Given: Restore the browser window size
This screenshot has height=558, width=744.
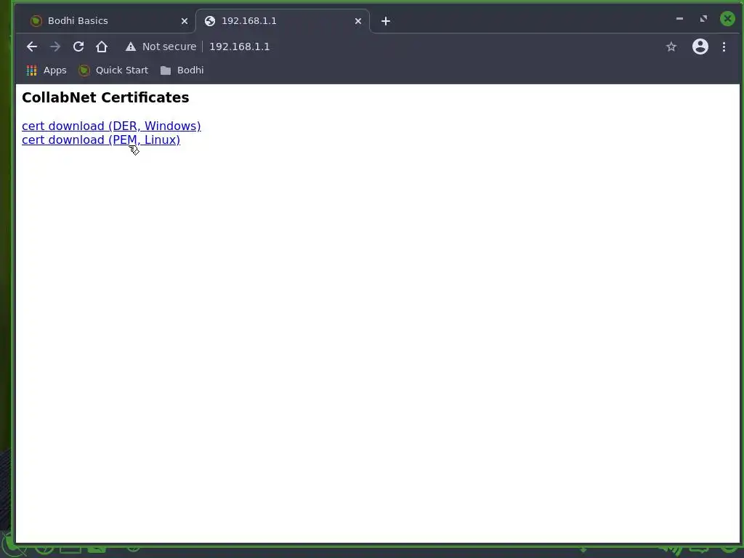Looking at the screenshot, I should click(x=703, y=19).
